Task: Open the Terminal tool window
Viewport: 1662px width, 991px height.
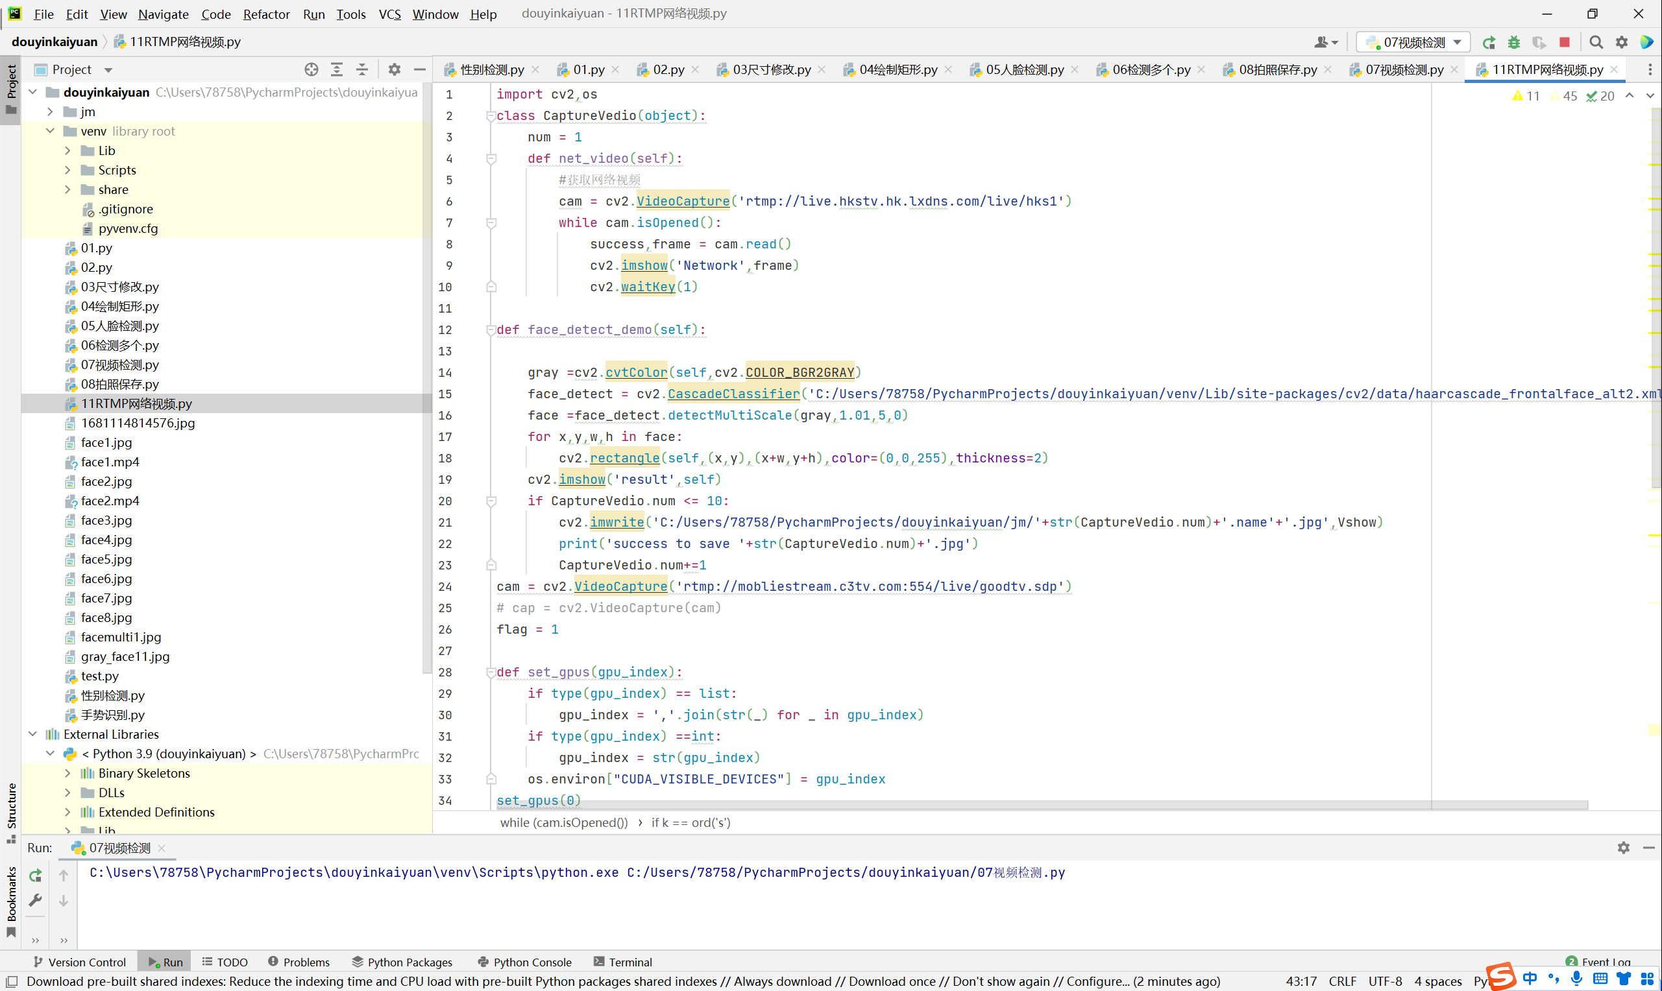Action: click(x=622, y=962)
